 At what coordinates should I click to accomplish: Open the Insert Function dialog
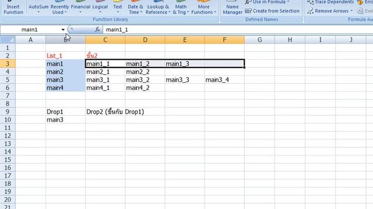click(x=13, y=8)
